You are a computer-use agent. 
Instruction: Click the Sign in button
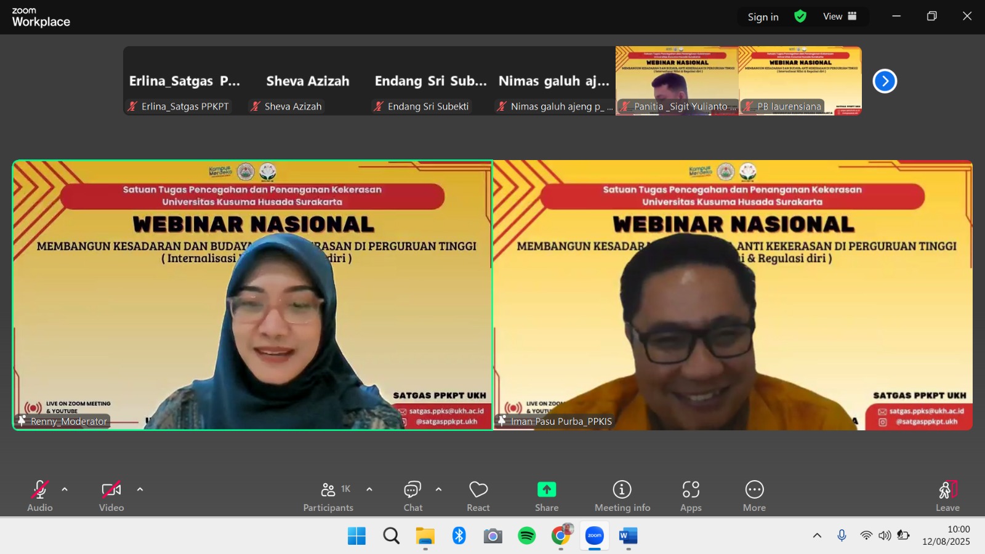point(763,17)
